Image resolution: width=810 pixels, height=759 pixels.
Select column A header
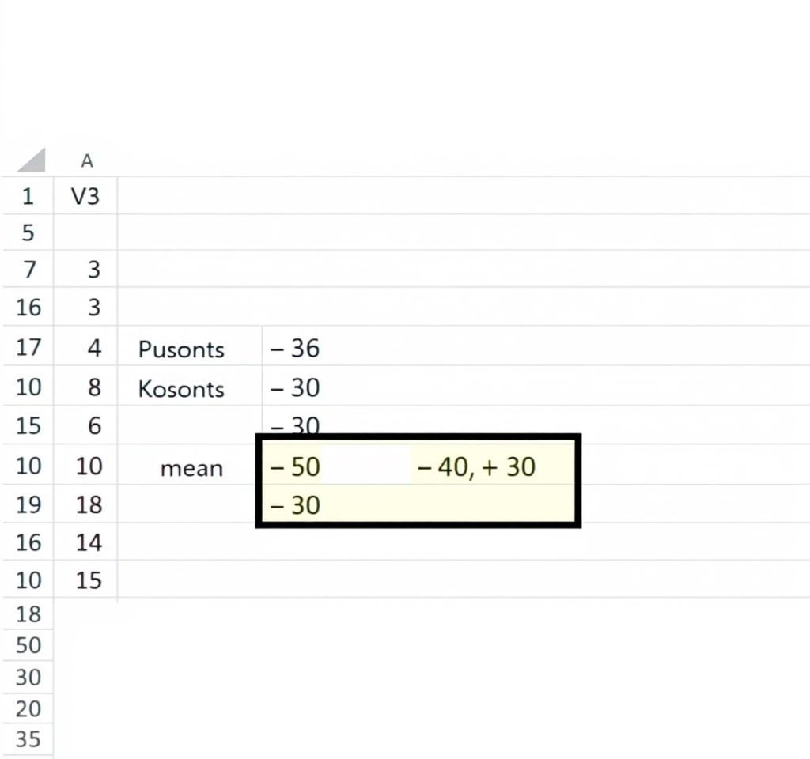(x=86, y=161)
